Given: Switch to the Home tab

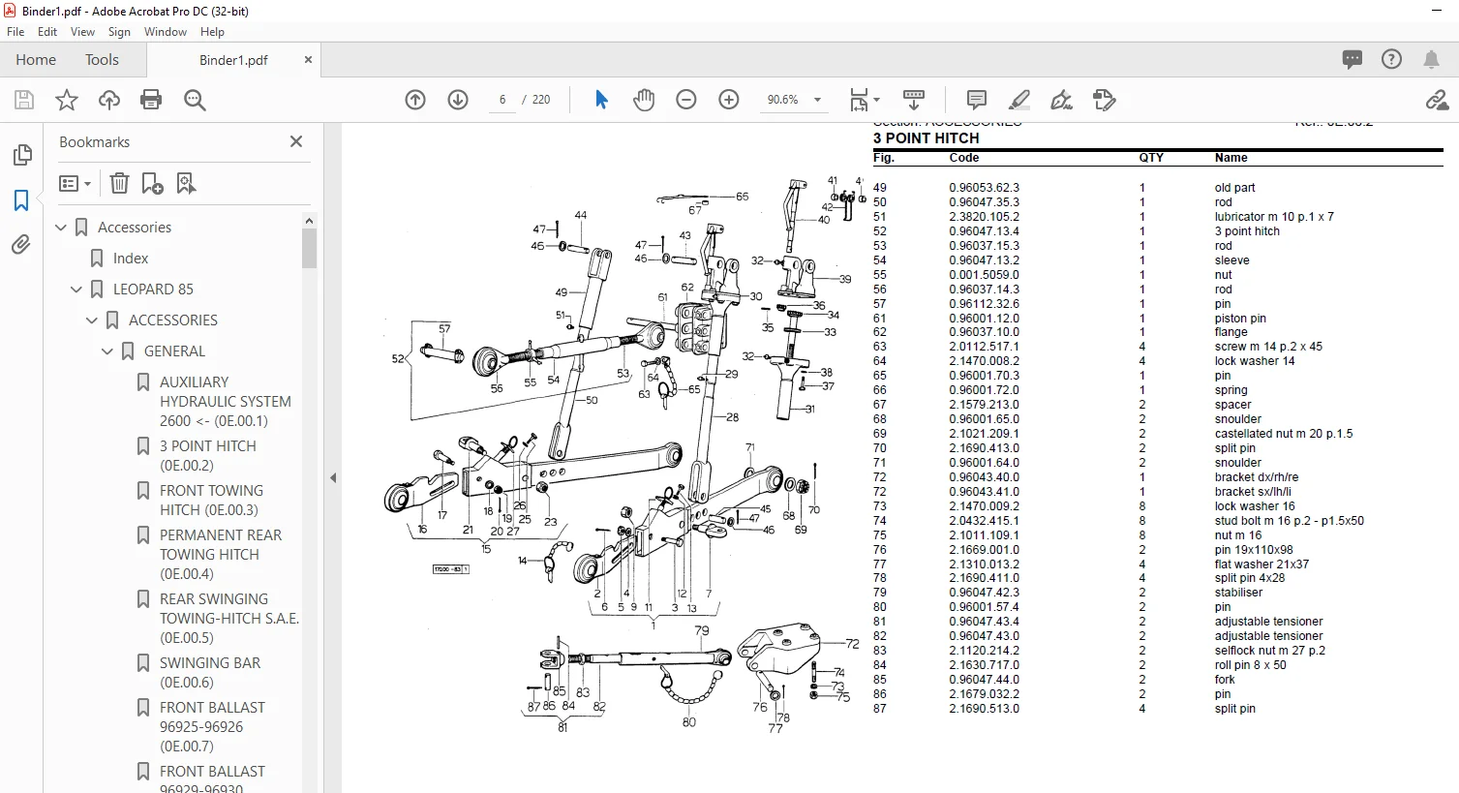Looking at the screenshot, I should pos(36,60).
